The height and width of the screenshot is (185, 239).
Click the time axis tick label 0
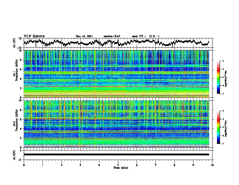click(24, 165)
